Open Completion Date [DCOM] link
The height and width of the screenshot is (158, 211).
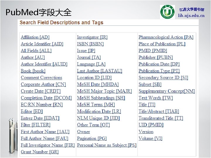pyautogui.click(x=46, y=98)
